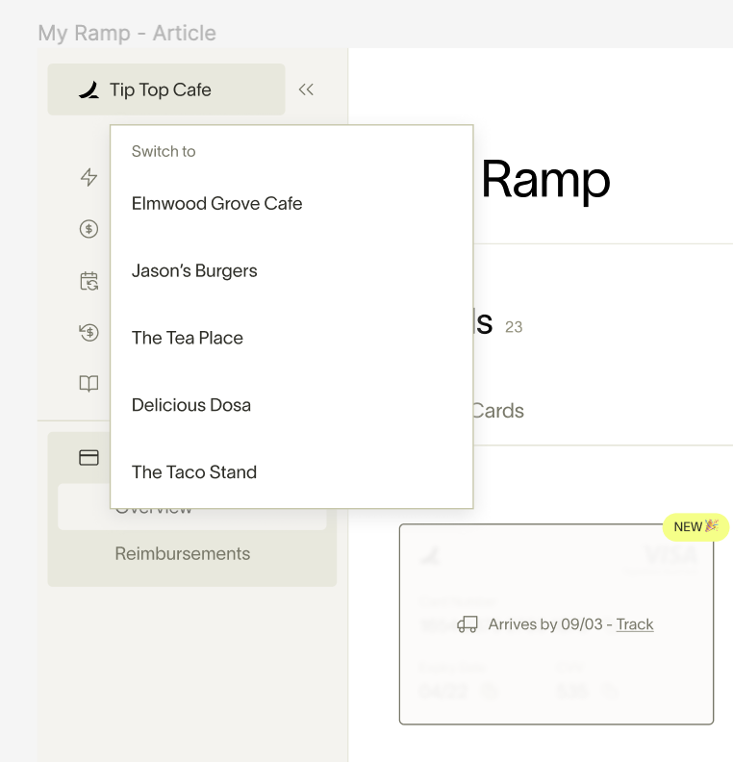
Task: Open the dollar coin sidebar icon
Action: tap(88, 229)
